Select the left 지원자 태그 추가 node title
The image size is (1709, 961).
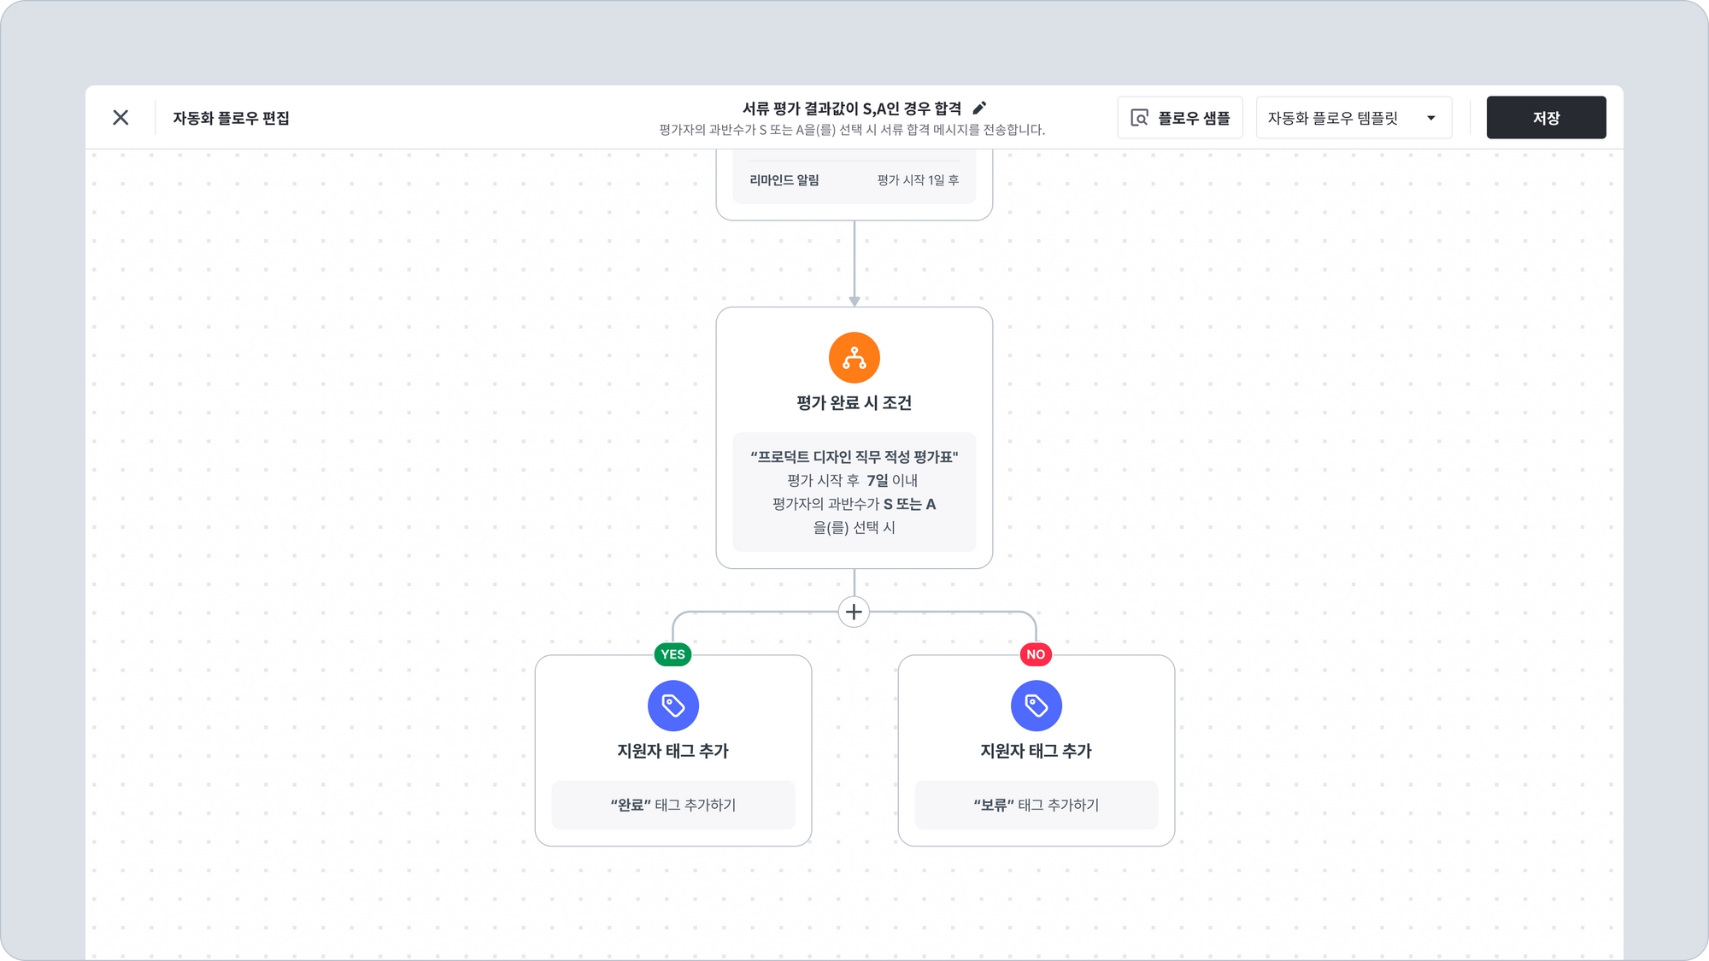point(672,751)
